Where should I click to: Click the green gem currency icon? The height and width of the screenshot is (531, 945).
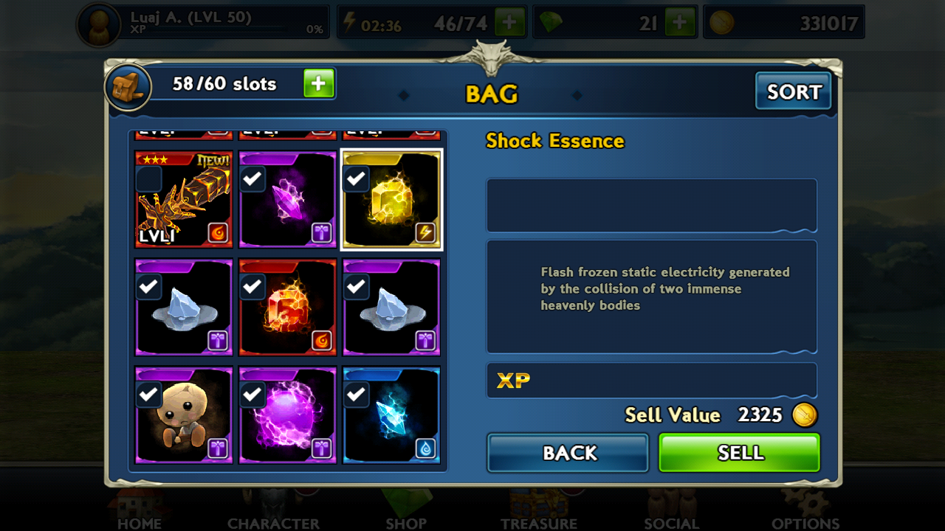pos(549,23)
